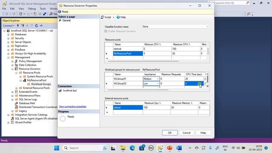Viewport: 272px width, 153px height.
Task: Select the Policy Management tree item
Action: tap(30, 61)
